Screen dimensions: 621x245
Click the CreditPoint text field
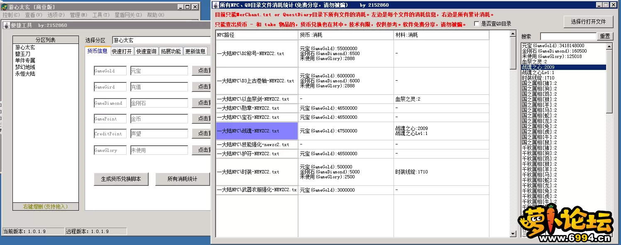[110, 134]
